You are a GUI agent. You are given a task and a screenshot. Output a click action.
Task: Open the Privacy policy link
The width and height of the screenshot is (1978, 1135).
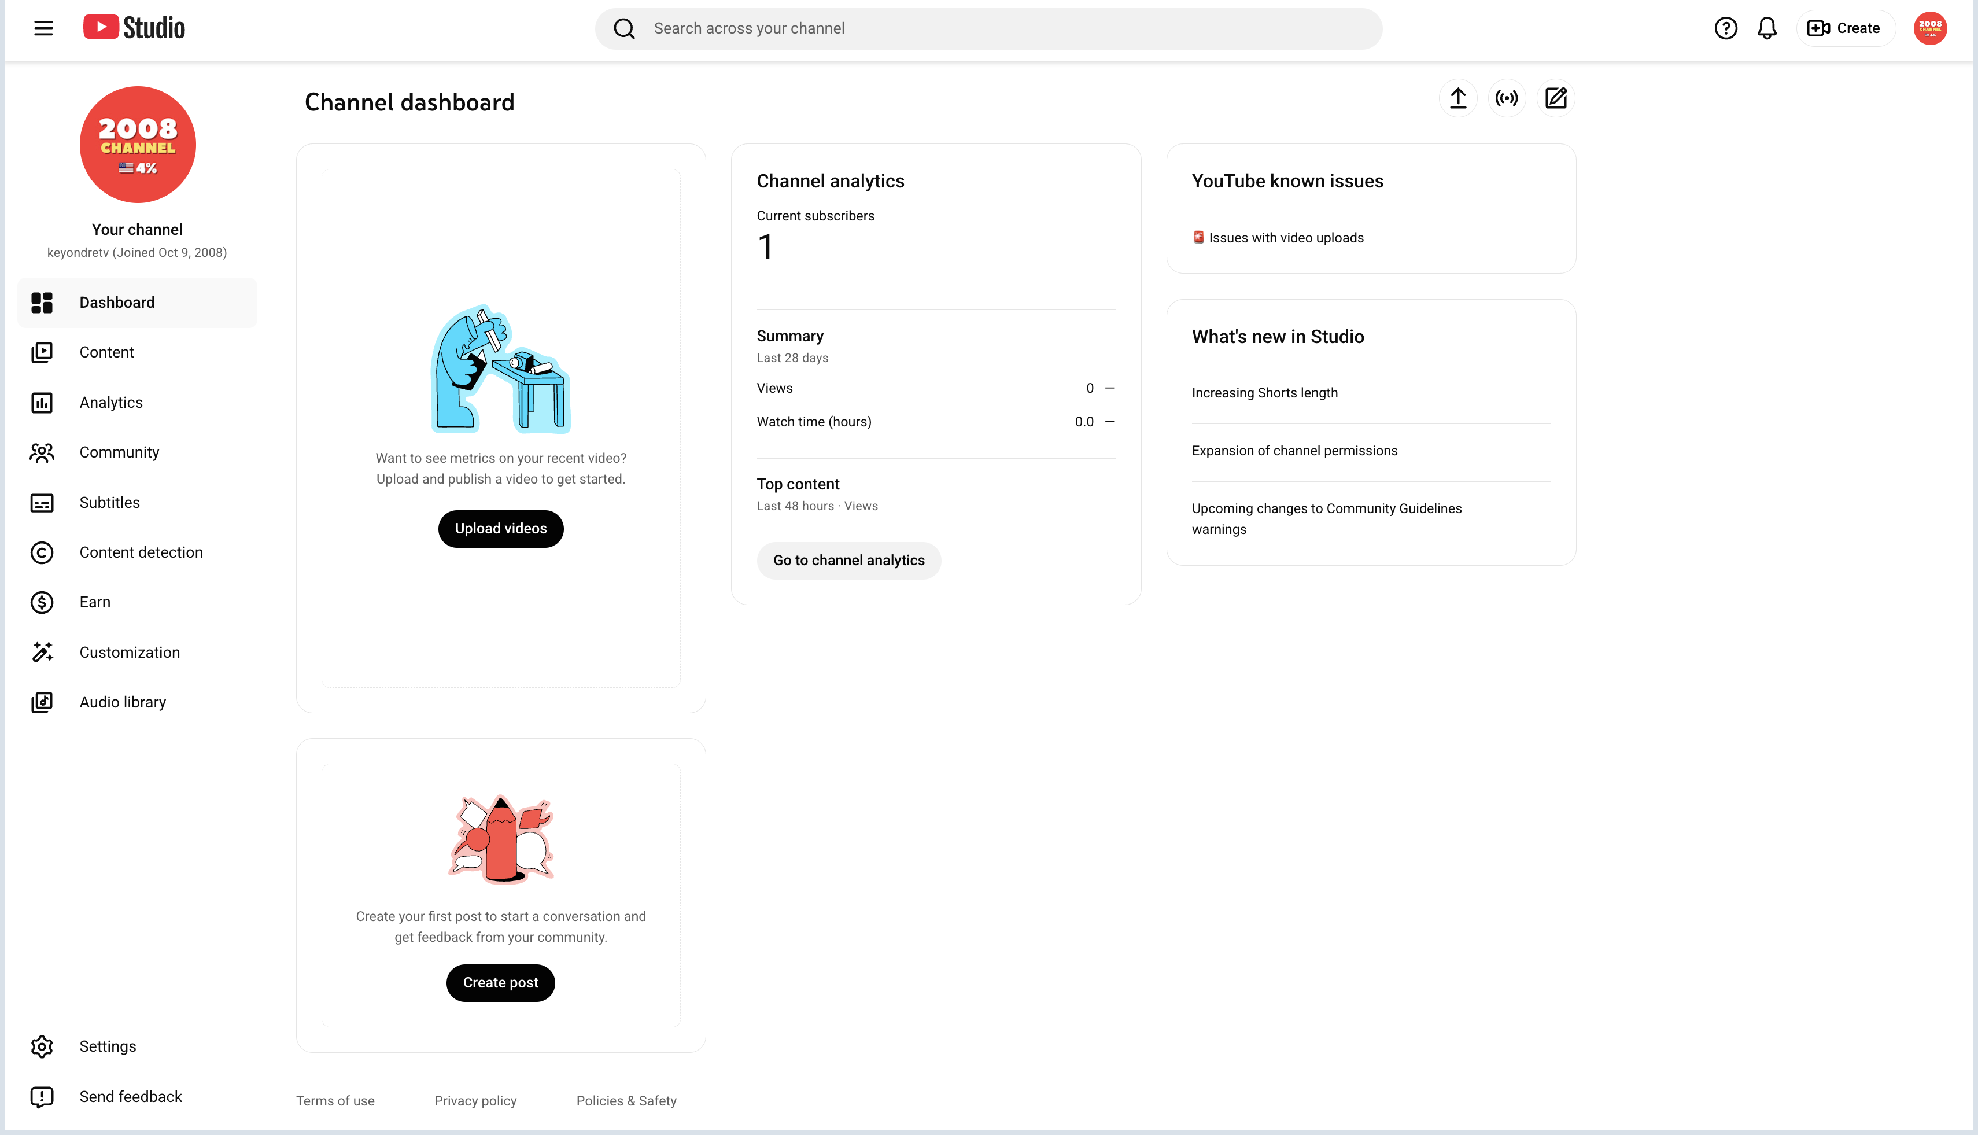(475, 1101)
